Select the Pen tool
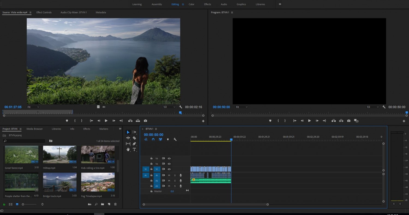Image resolution: width=409 pixels, height=215 pixels. pyautogui.click(x=134, y=144)
